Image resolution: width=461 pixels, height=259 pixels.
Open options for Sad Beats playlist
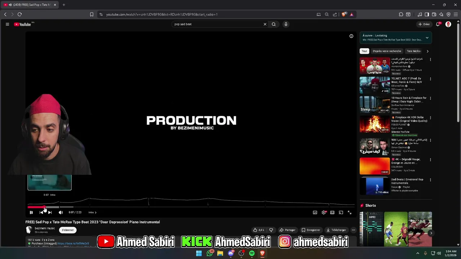pyautogui.click(x=430, y=180)
